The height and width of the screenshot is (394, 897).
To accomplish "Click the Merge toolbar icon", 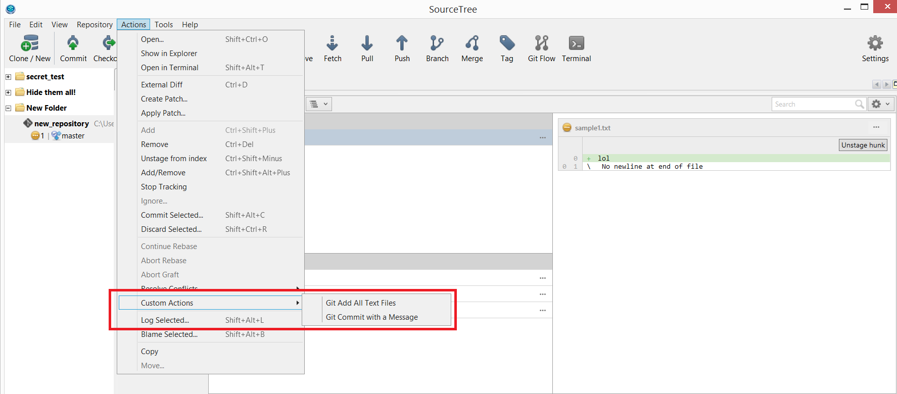I will [472, 43].
